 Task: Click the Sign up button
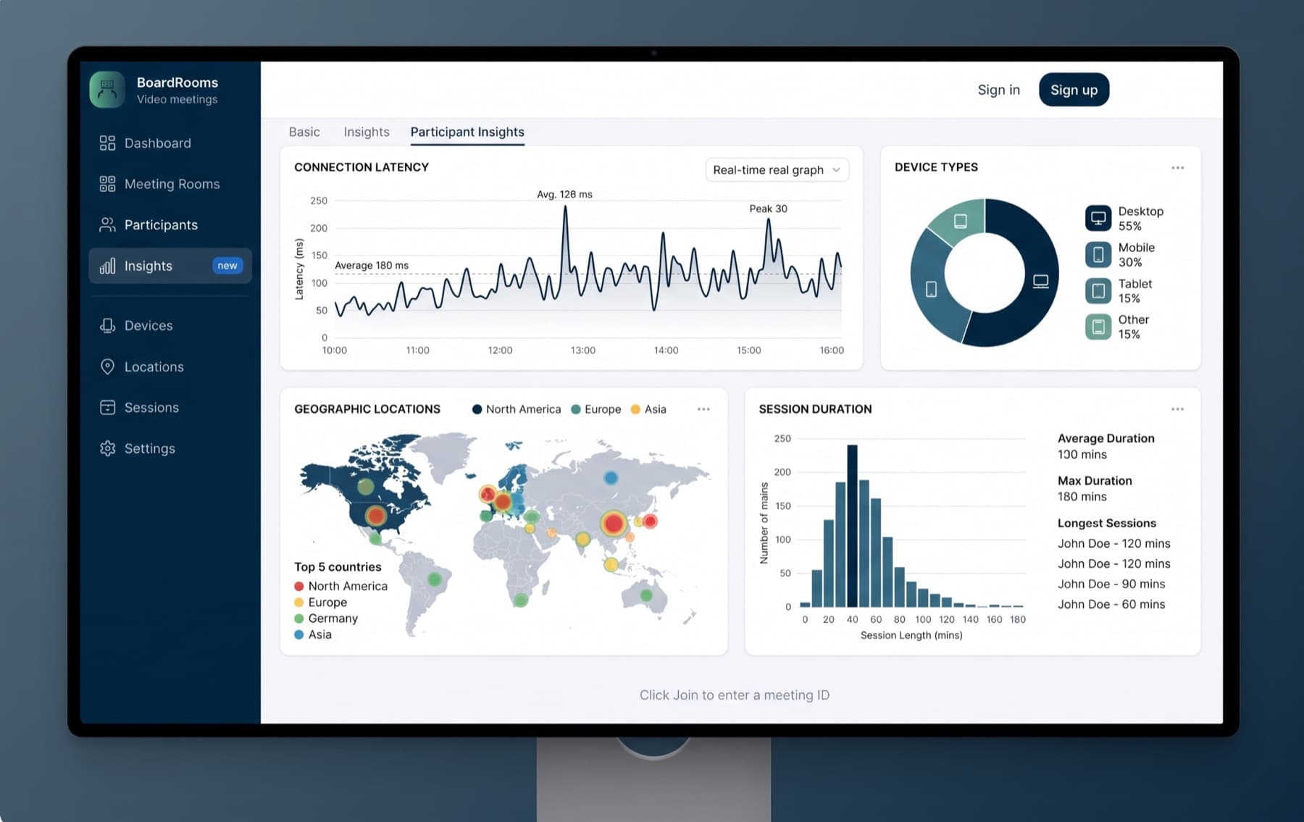[1074, 90]
